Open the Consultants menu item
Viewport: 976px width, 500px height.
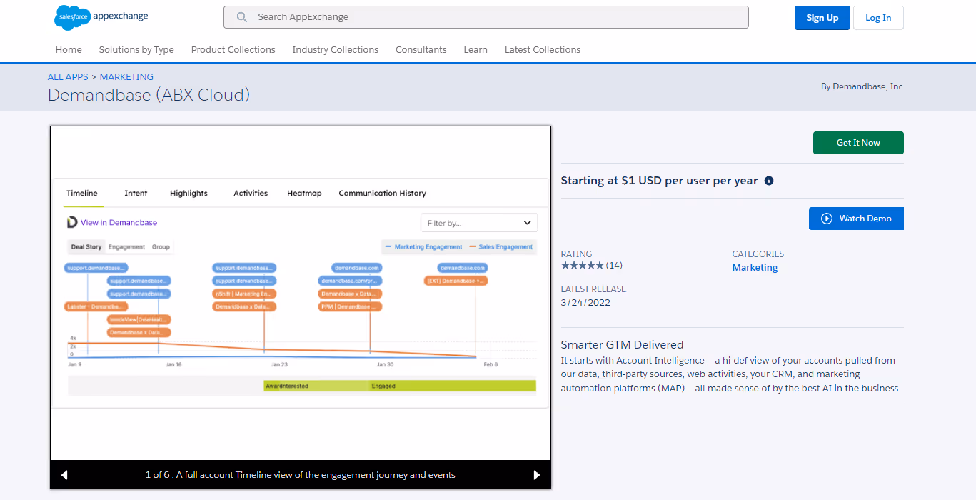[x=421, y=50]
